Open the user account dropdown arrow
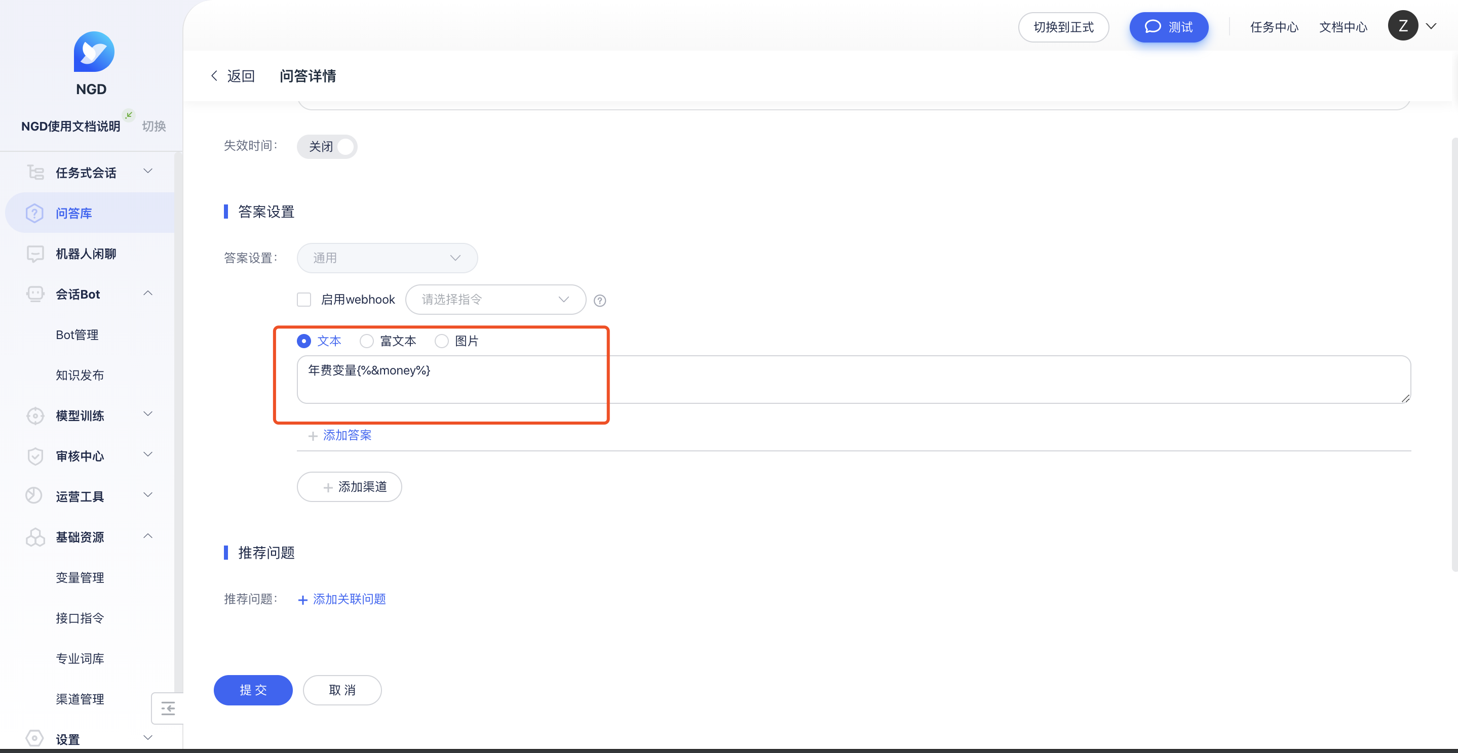Image resolution: width=1458 pixels, height=753 pixels. pos(1431,26)
